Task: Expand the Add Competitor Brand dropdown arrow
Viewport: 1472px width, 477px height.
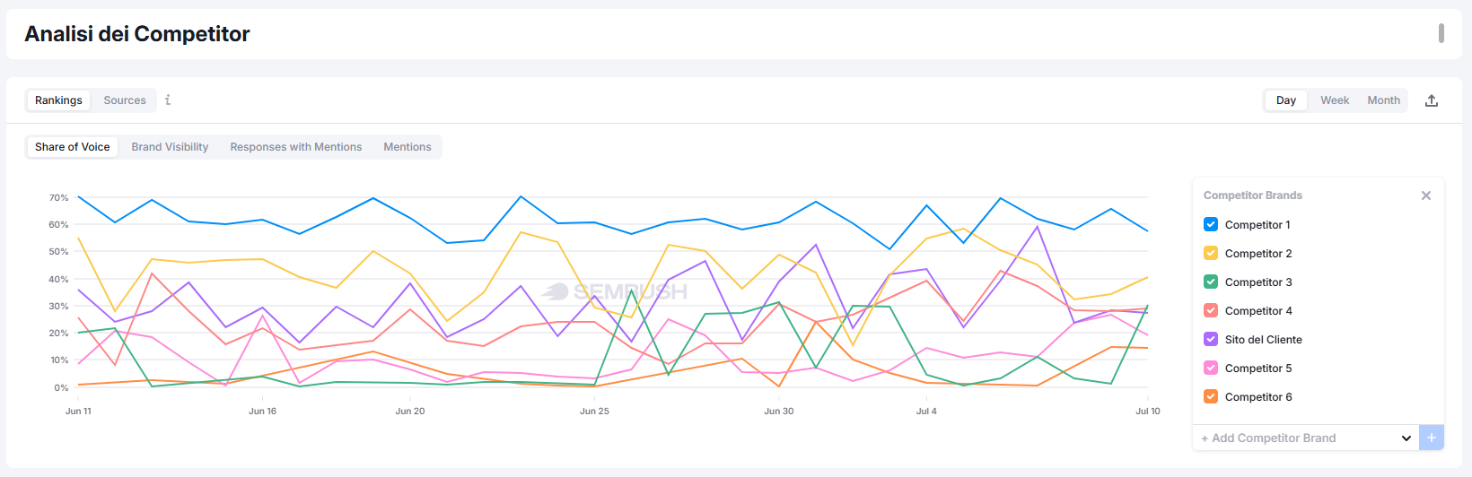Action: [x=1406, y=438]
